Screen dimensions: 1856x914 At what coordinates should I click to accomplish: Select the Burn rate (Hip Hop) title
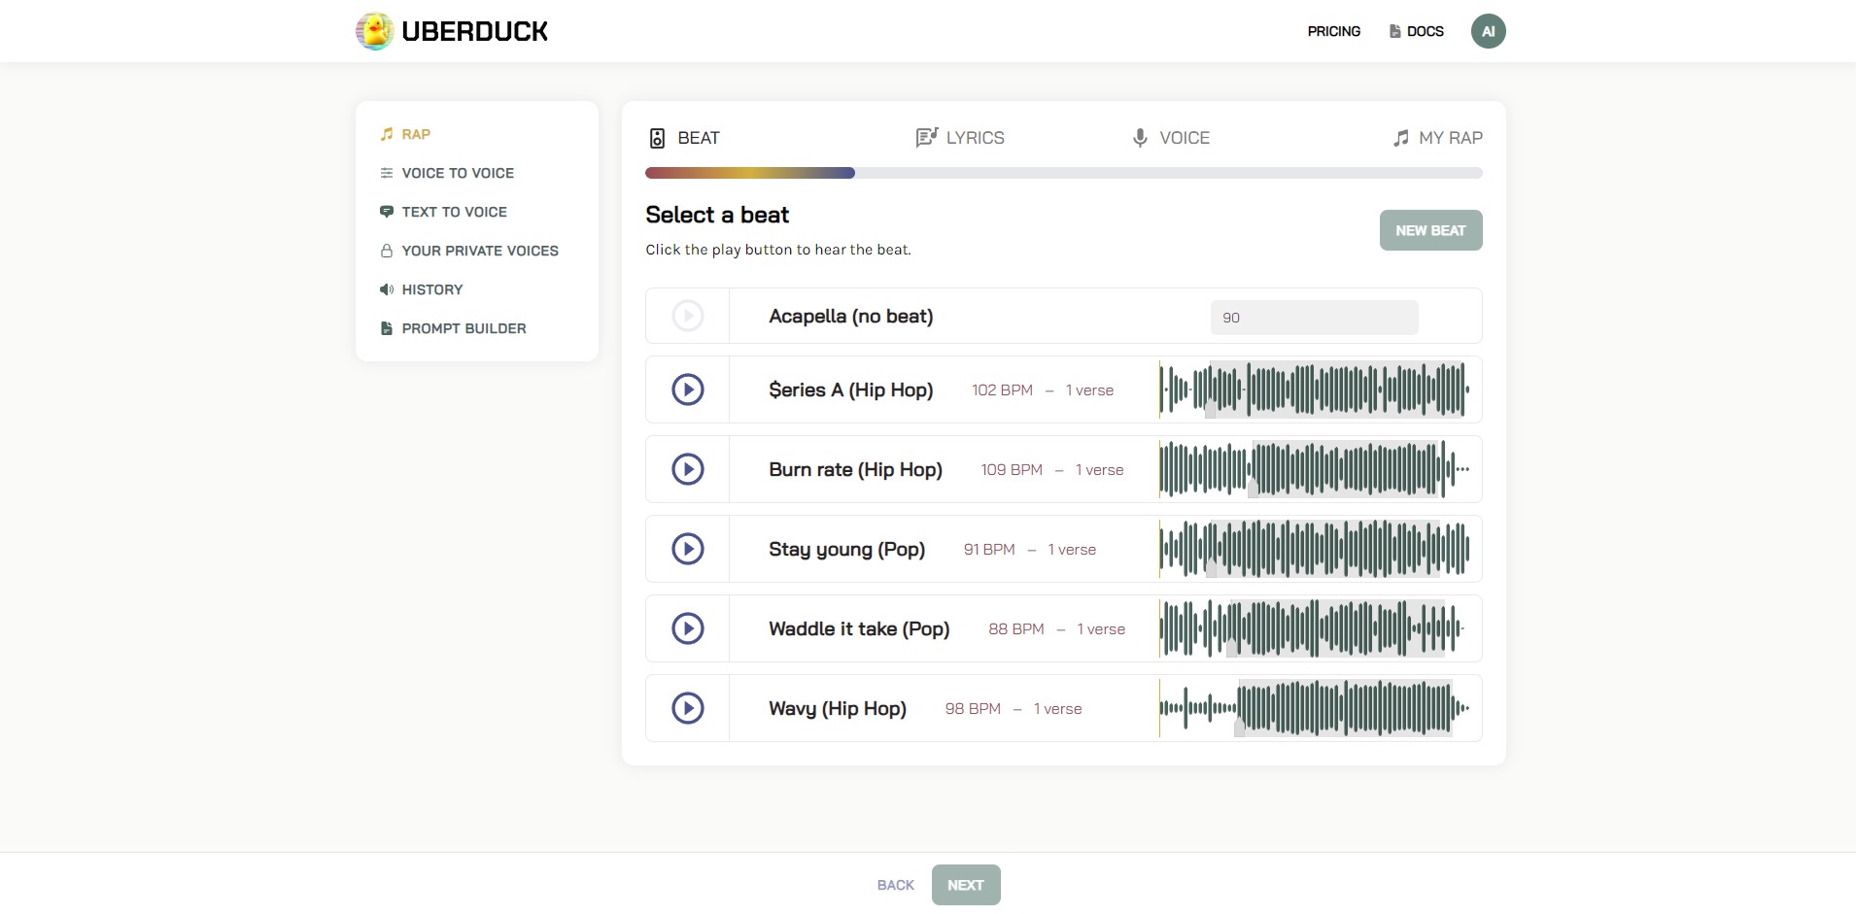855,470
